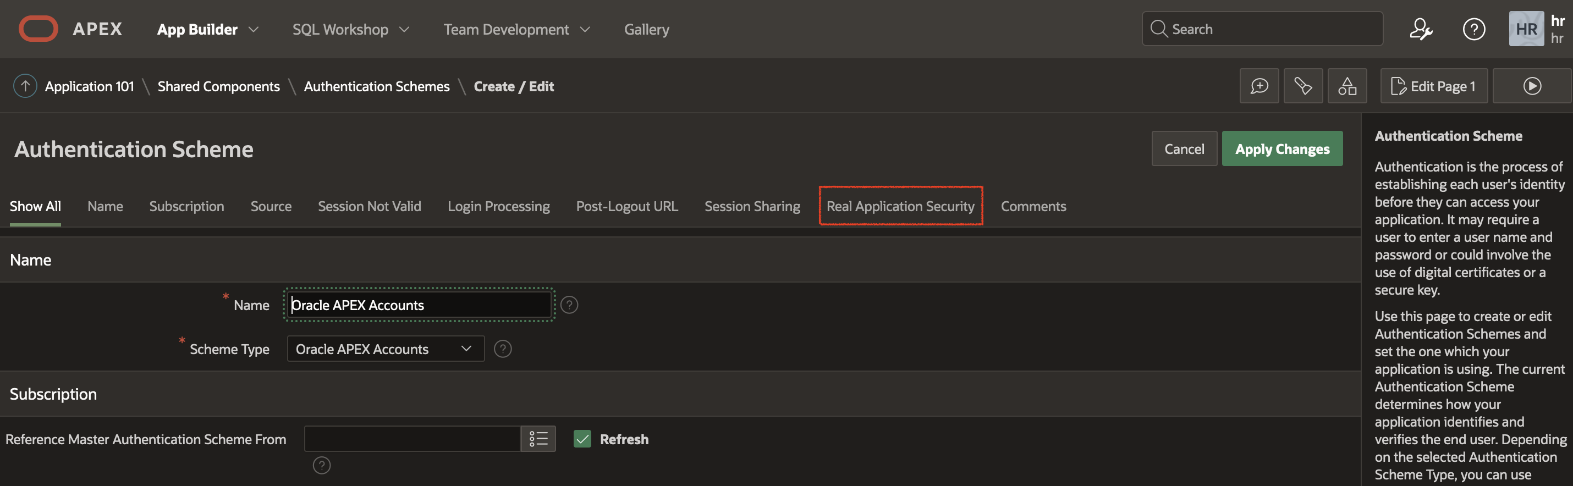Click the Cancel button
Screen dimensions: 1573x486
tap(1184, 148)
